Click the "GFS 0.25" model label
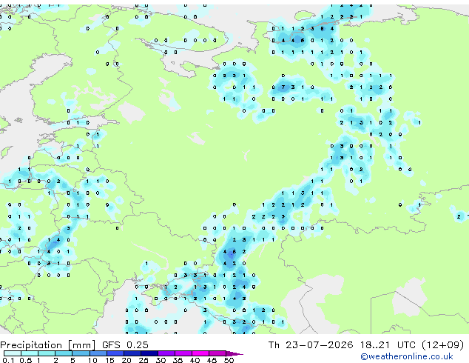This screenshot has width=469, height=363. pos(125,344)
